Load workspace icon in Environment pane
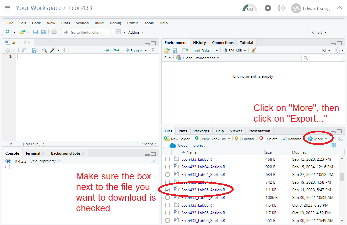Image resolution: width=347 pixels, height=225 pixels. (167, 51)
